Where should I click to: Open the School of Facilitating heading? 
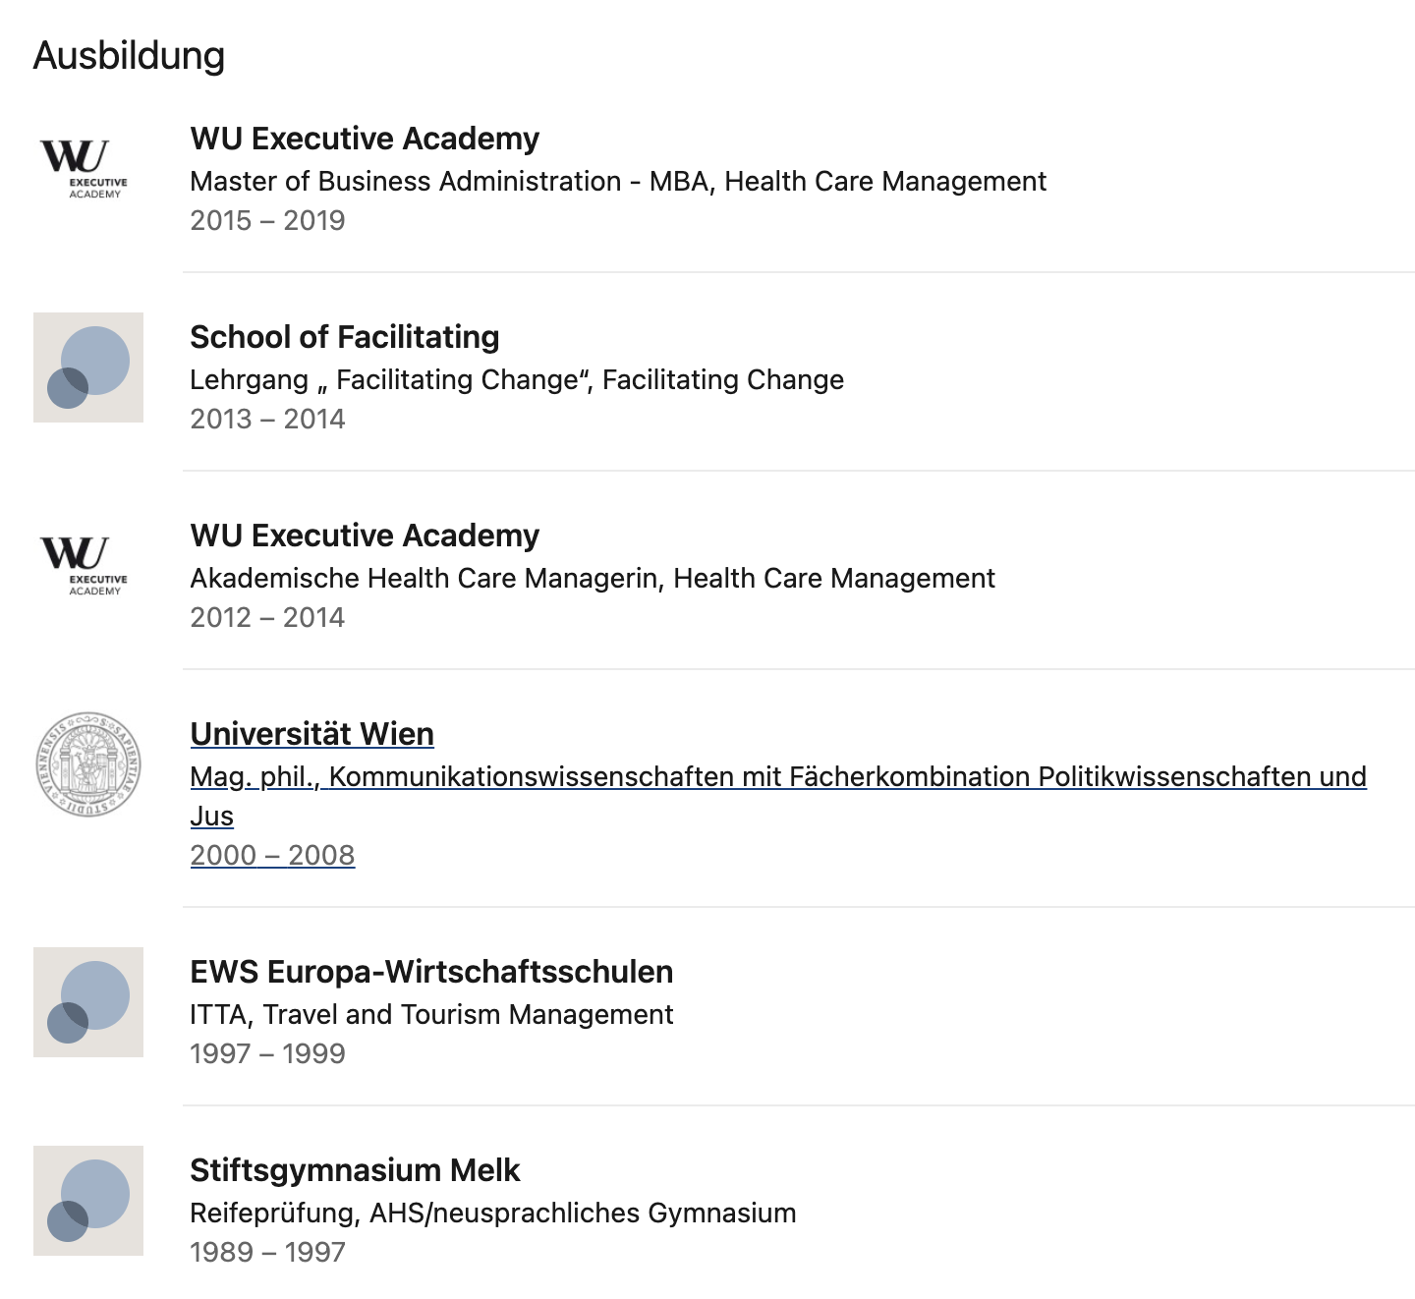(345, 337)
